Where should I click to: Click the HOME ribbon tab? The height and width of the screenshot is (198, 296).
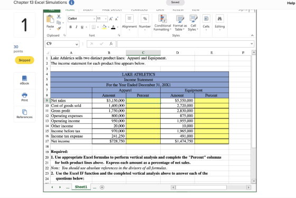pos(70,11)
